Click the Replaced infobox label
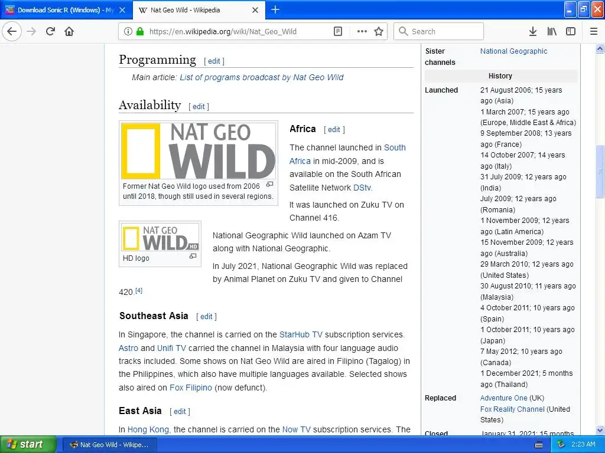 pyautogui.click(x=440, y=398)
